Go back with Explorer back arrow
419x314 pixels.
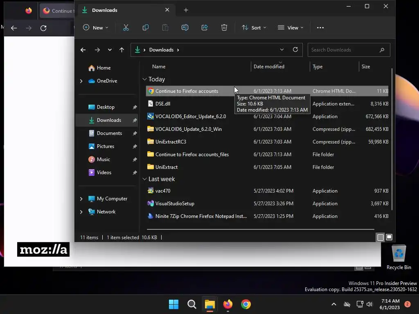(83, 50)
